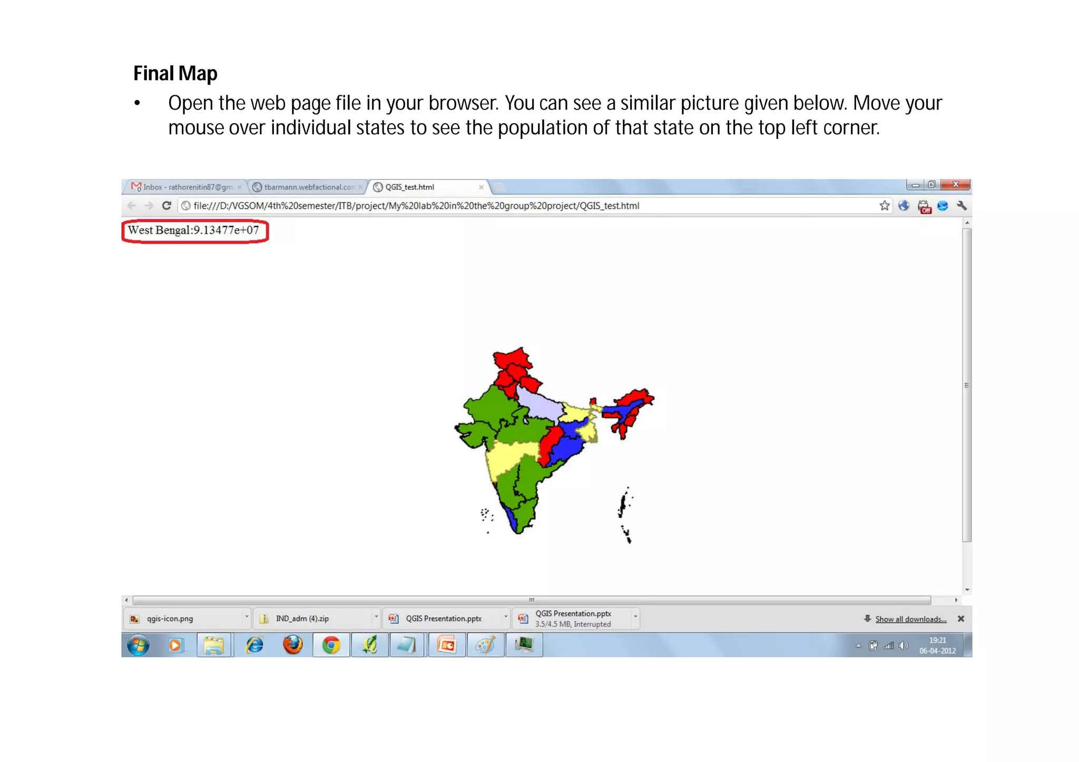The height and width of the screenshot is (762, 1079).
Task: Click the taskbar clock showing 19:21
Action: pos(937,646)
